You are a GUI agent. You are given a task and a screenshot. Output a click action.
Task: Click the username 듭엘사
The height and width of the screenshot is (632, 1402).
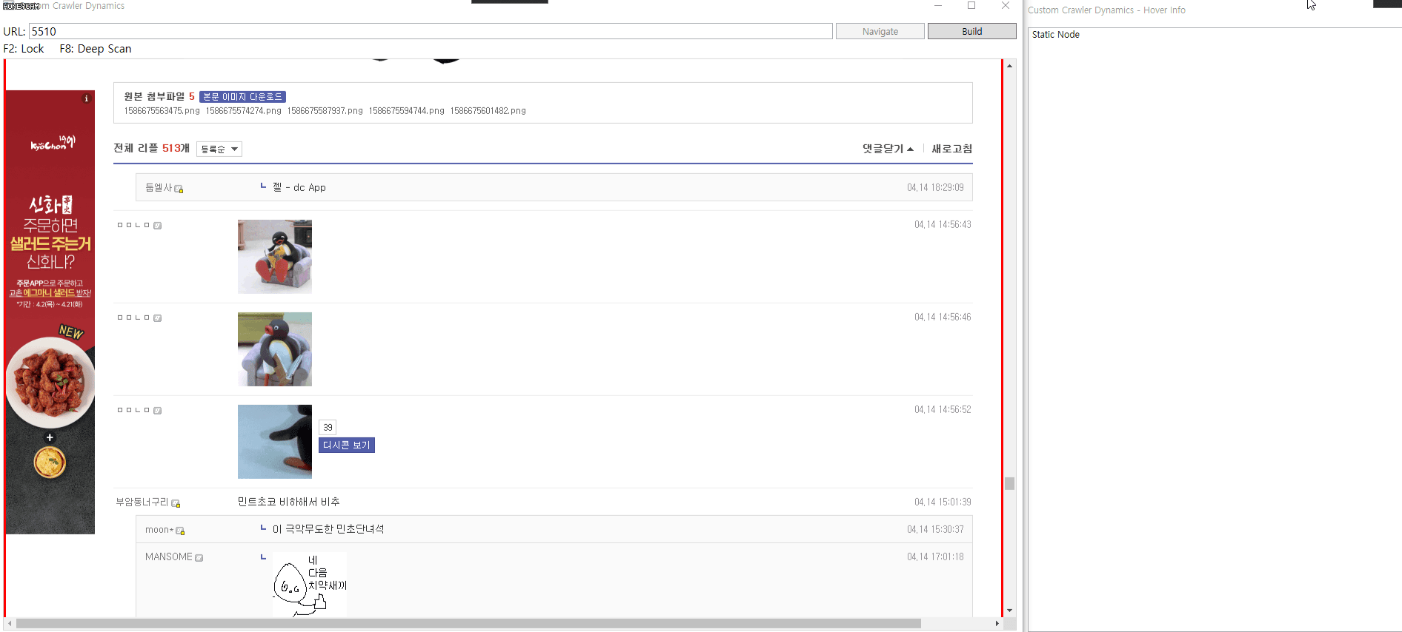click(159, 188)
